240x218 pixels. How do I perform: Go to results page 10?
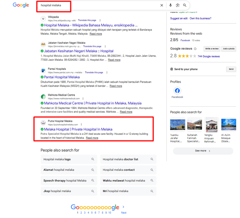(110, 213)
